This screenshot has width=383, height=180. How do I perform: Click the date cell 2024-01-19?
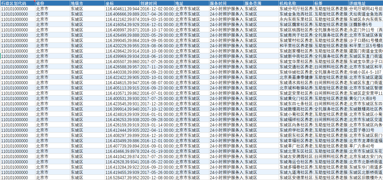pos(157,151)
